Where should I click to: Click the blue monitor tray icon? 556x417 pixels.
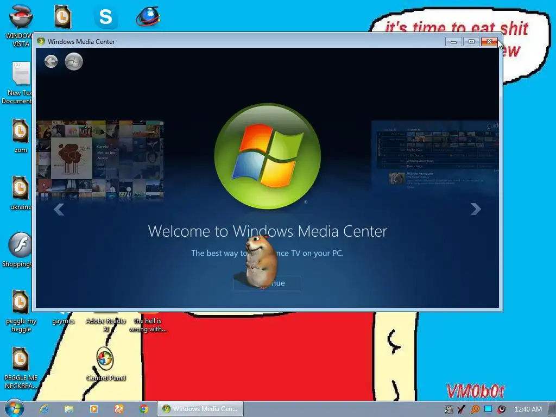[488, 409]
